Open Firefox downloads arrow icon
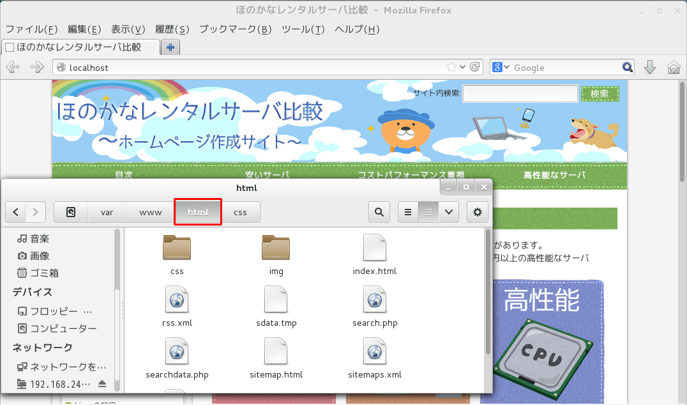The width and height of the screenshot is (687, 405). pyautogui.click(x=650, y=68)
